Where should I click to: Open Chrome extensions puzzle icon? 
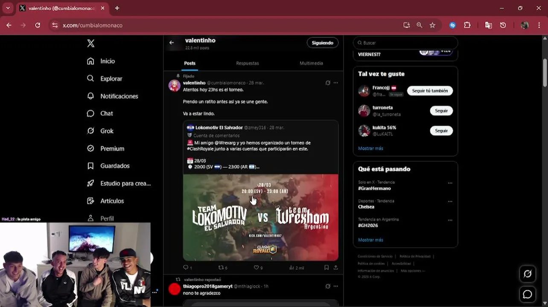[x=467, y=25]
